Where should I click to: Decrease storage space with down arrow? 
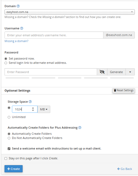pos(33,110)
